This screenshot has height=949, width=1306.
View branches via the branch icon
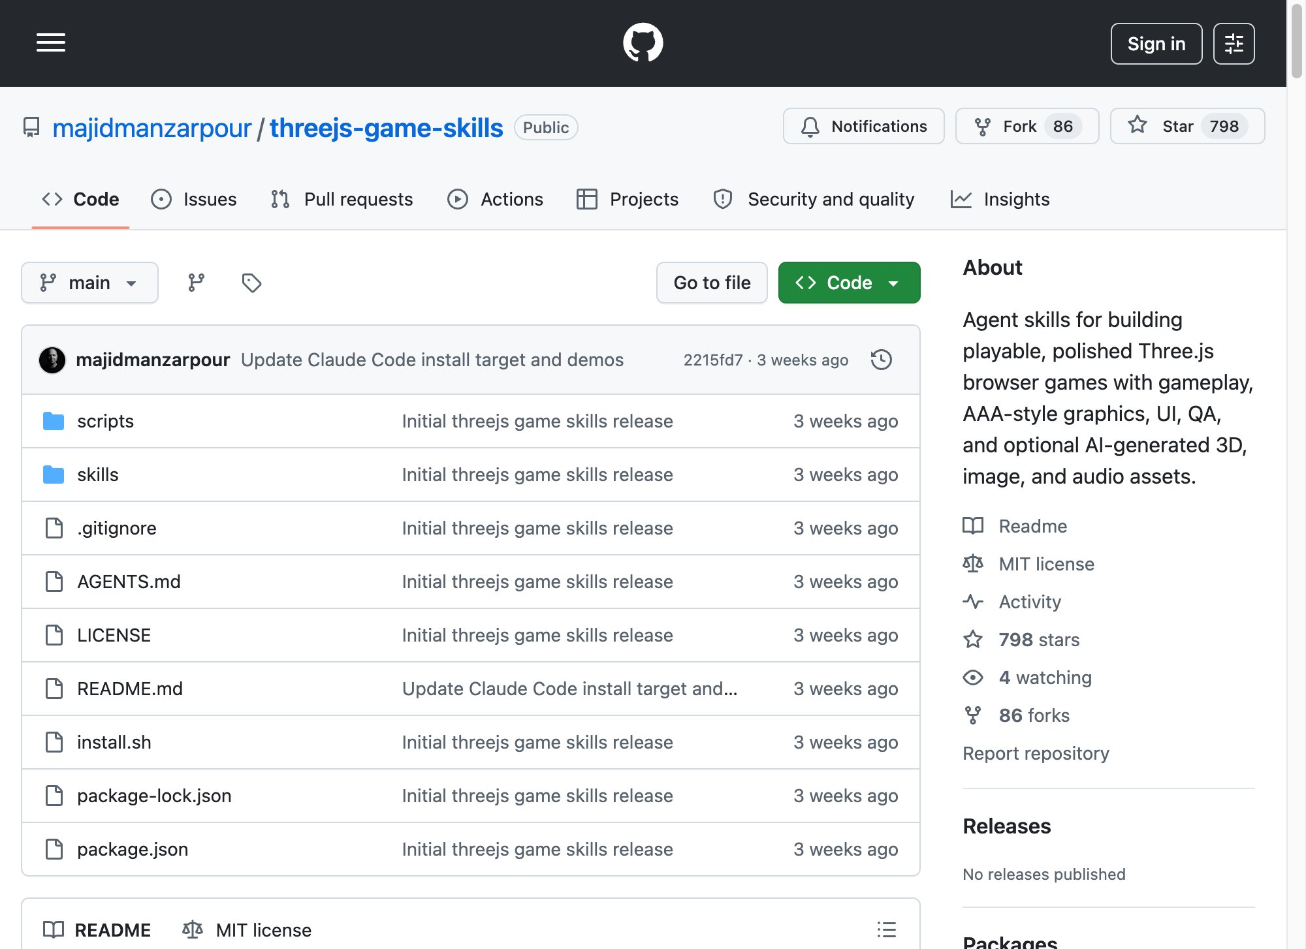196,283
